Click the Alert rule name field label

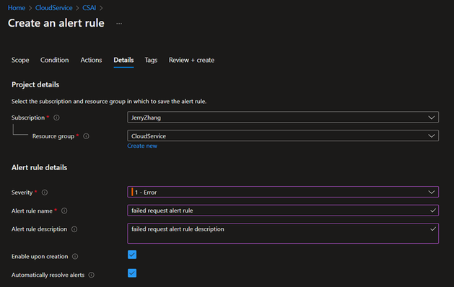(x=32, y=211)
